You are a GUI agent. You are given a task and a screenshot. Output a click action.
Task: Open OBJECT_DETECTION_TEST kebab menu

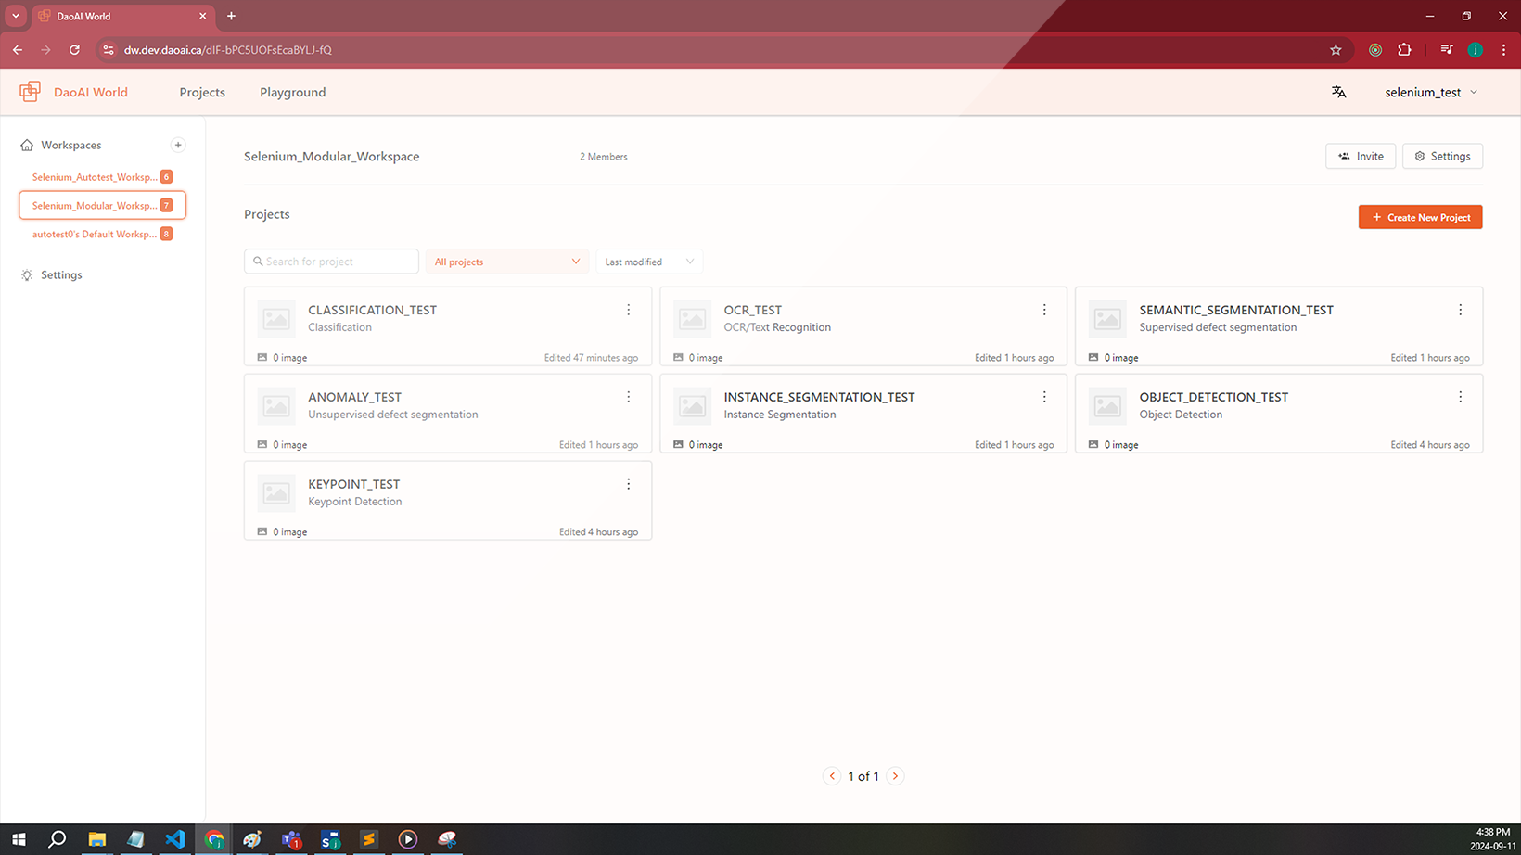[1459, 397]
